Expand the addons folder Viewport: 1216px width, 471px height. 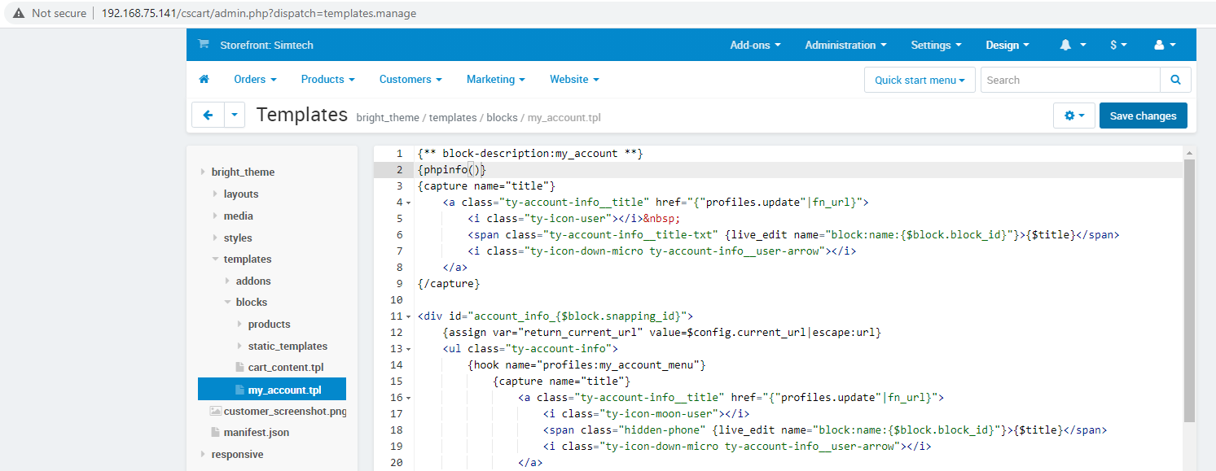[x=227, y=281]
